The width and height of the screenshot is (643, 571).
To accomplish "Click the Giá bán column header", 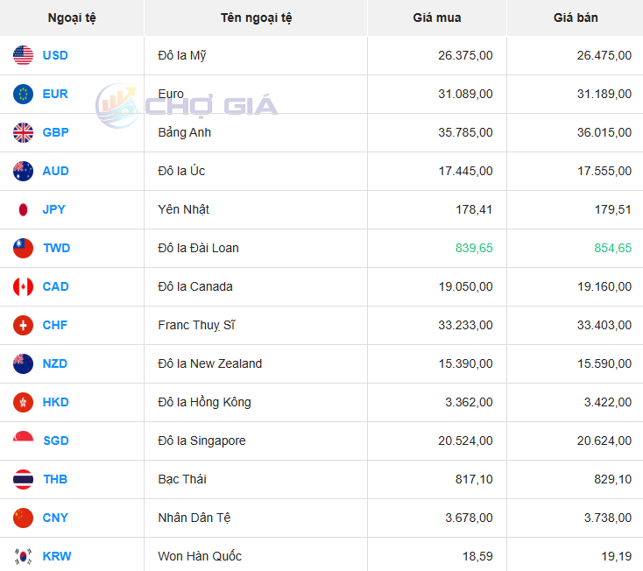I will [576, 18].
